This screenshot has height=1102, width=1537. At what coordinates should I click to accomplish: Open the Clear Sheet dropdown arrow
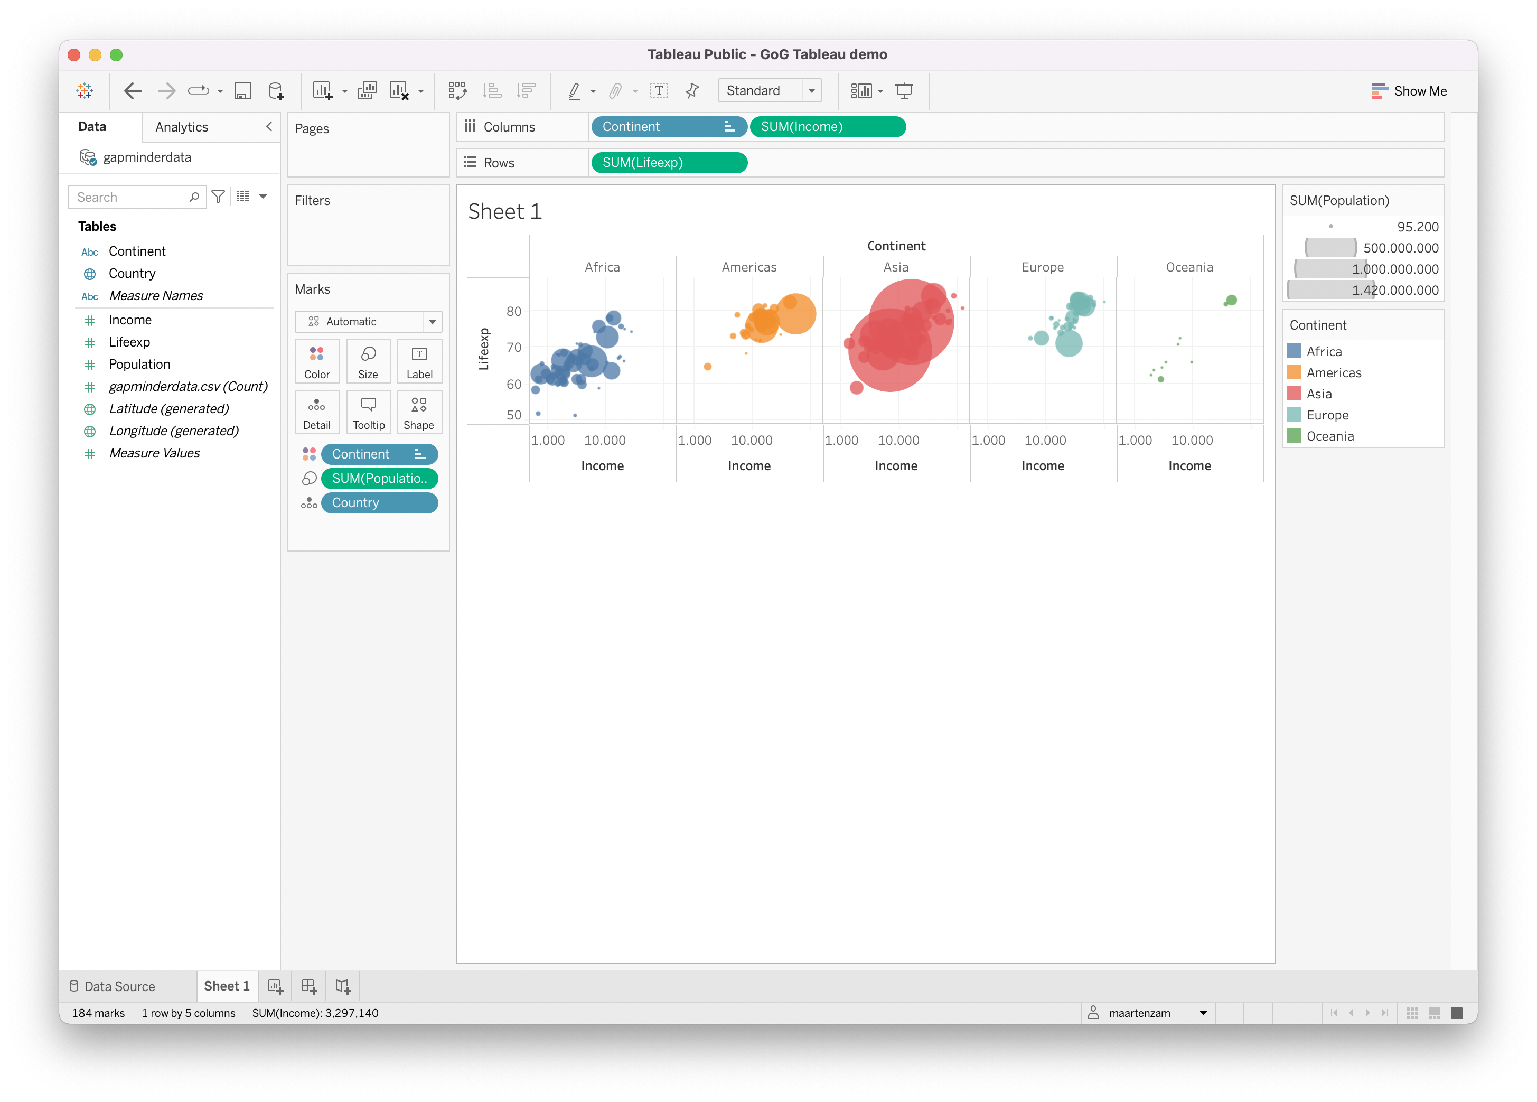[421, 91]
